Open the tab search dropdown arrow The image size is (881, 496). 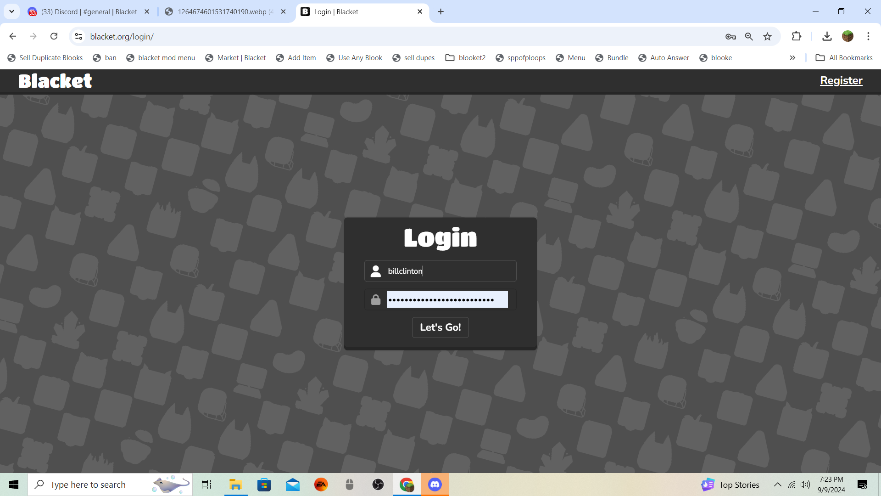pyautogui.click(x=11, y=11)
